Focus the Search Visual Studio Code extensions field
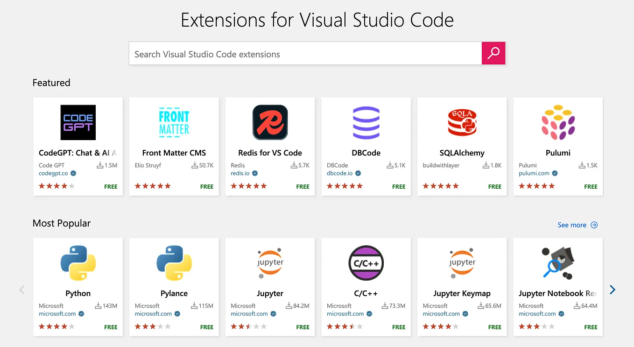Screen dimensions: 634x347 [x=305, y=53]
